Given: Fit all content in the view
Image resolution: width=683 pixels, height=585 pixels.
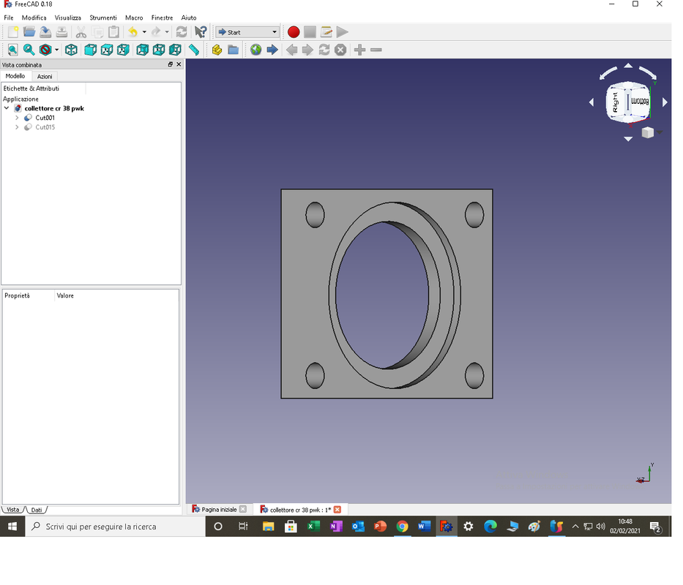Looking at the screenshot, I should (x=12, y=50).
